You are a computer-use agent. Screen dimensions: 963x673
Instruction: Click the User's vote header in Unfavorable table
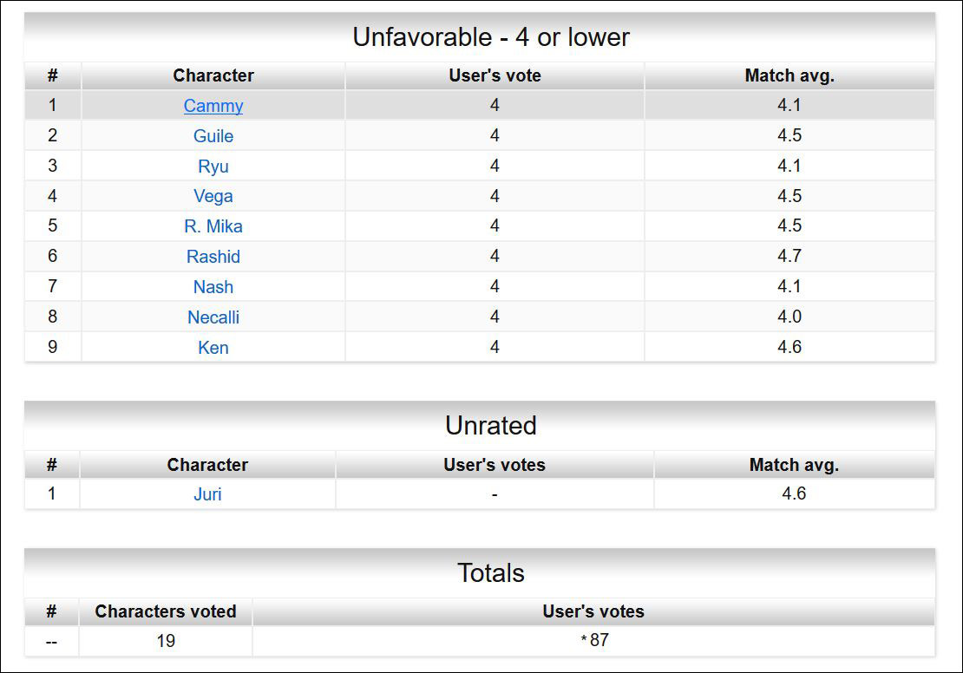[495, 75]
